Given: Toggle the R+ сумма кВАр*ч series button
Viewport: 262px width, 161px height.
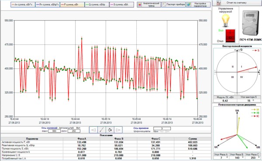Looking at the screenshot, I should pos(48,5).
